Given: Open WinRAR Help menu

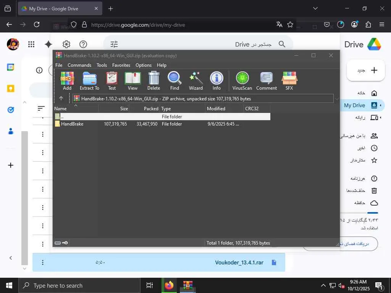Looking at the screenshot, I should [x=162, y=65].
